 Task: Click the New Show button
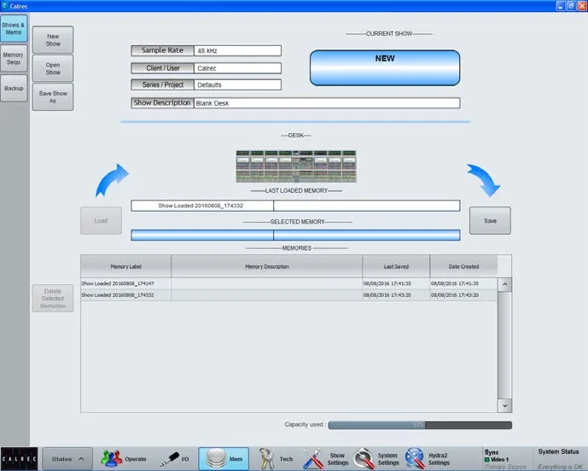coord(53,40)
